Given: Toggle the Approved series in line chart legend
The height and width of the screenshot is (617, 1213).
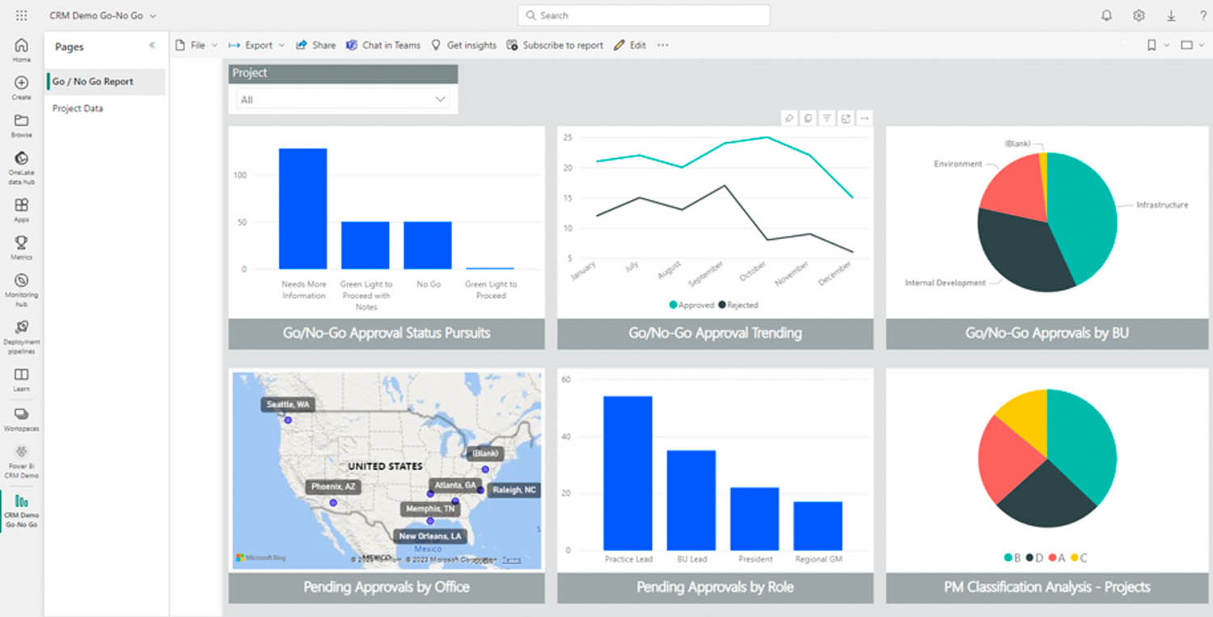Looking at the screenshot, I should (x=691, y=305).
